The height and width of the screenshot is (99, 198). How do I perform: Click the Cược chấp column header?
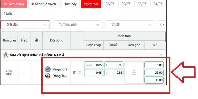click(x=93, y=45)
